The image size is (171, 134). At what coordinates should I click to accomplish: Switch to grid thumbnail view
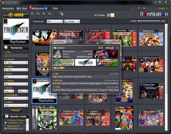click(x=112, y=15)
